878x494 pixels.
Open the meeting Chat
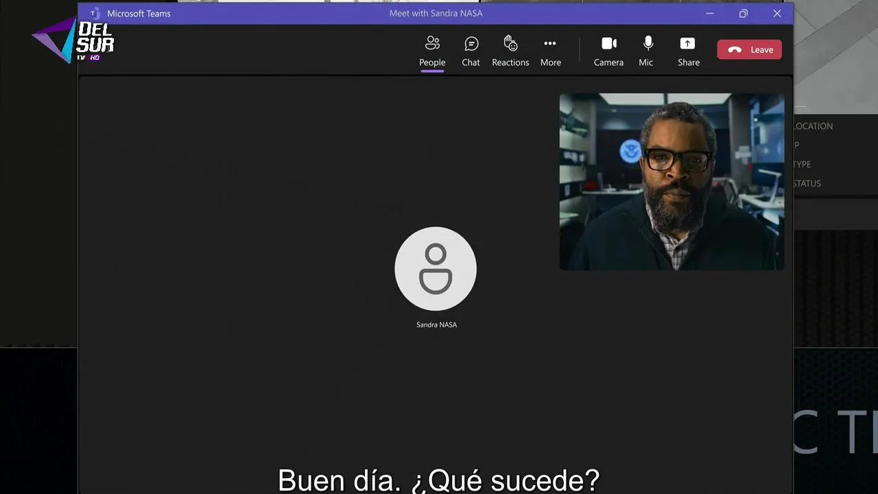[x=471, y=51]
